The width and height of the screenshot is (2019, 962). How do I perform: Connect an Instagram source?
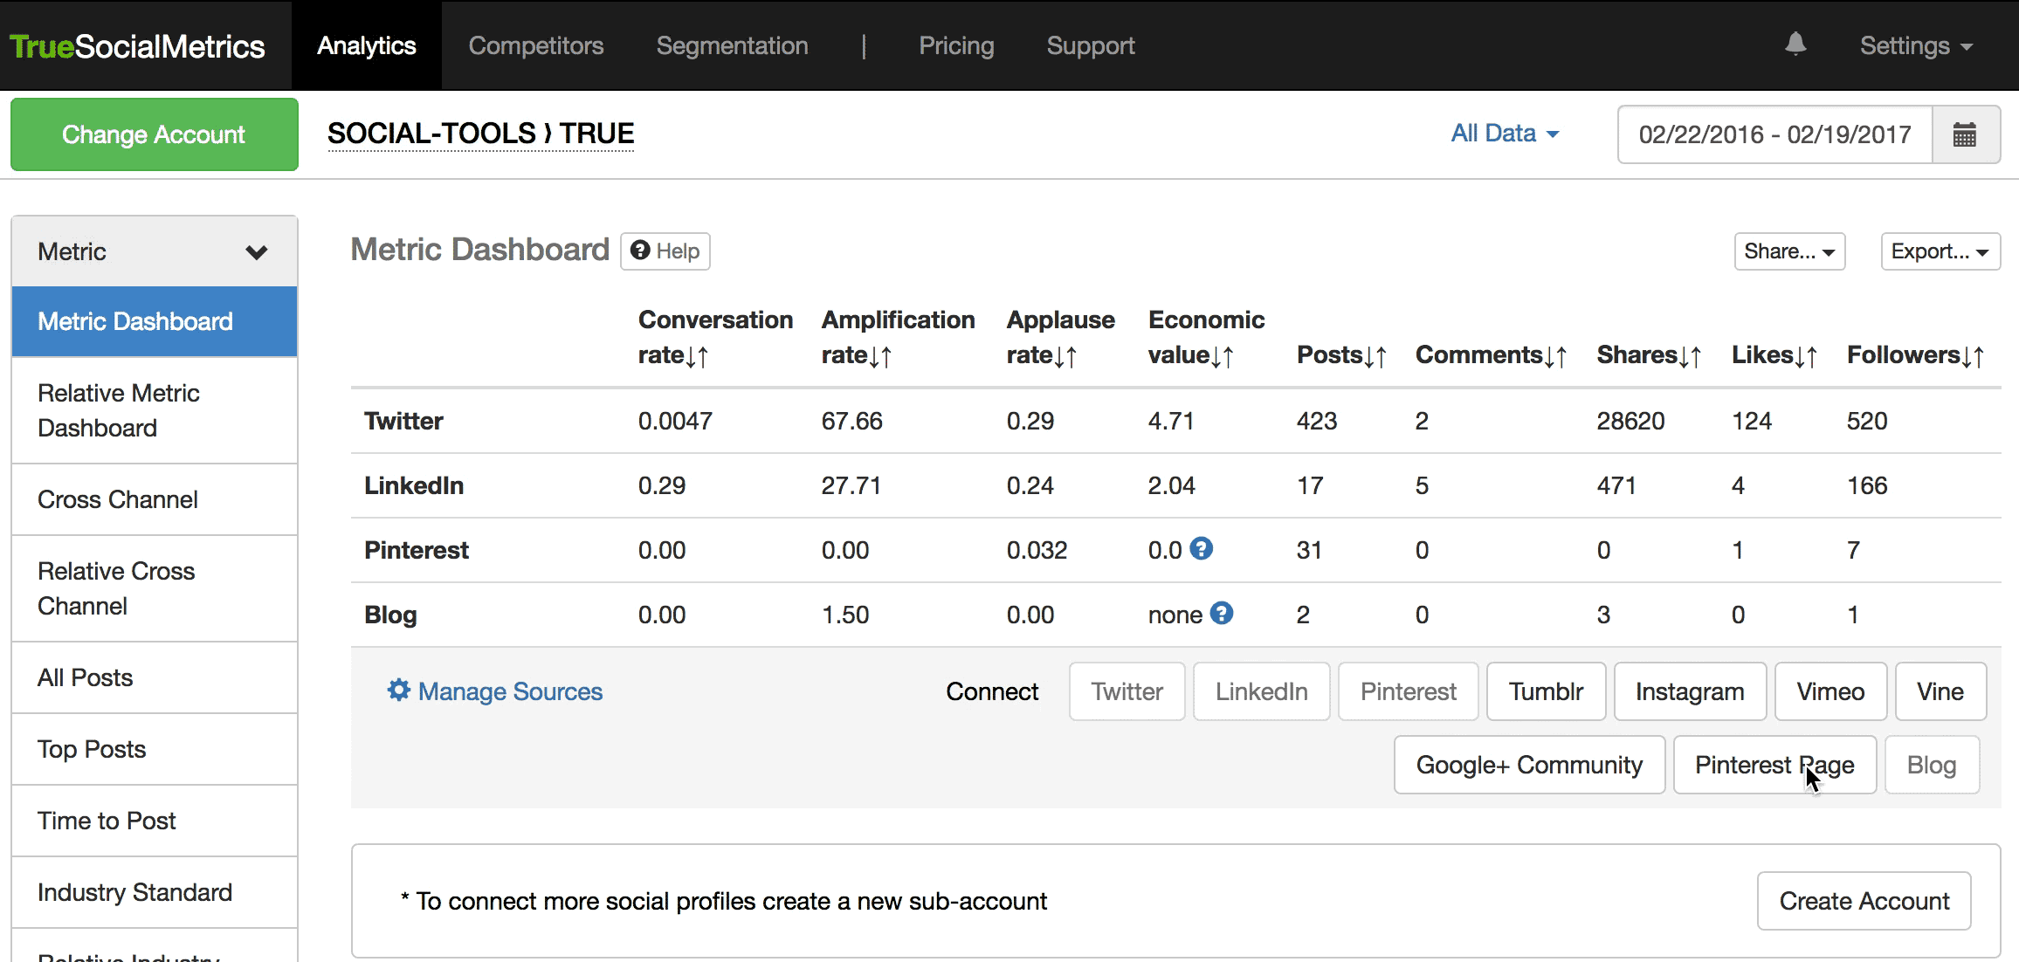click(x=1689, y=691)
